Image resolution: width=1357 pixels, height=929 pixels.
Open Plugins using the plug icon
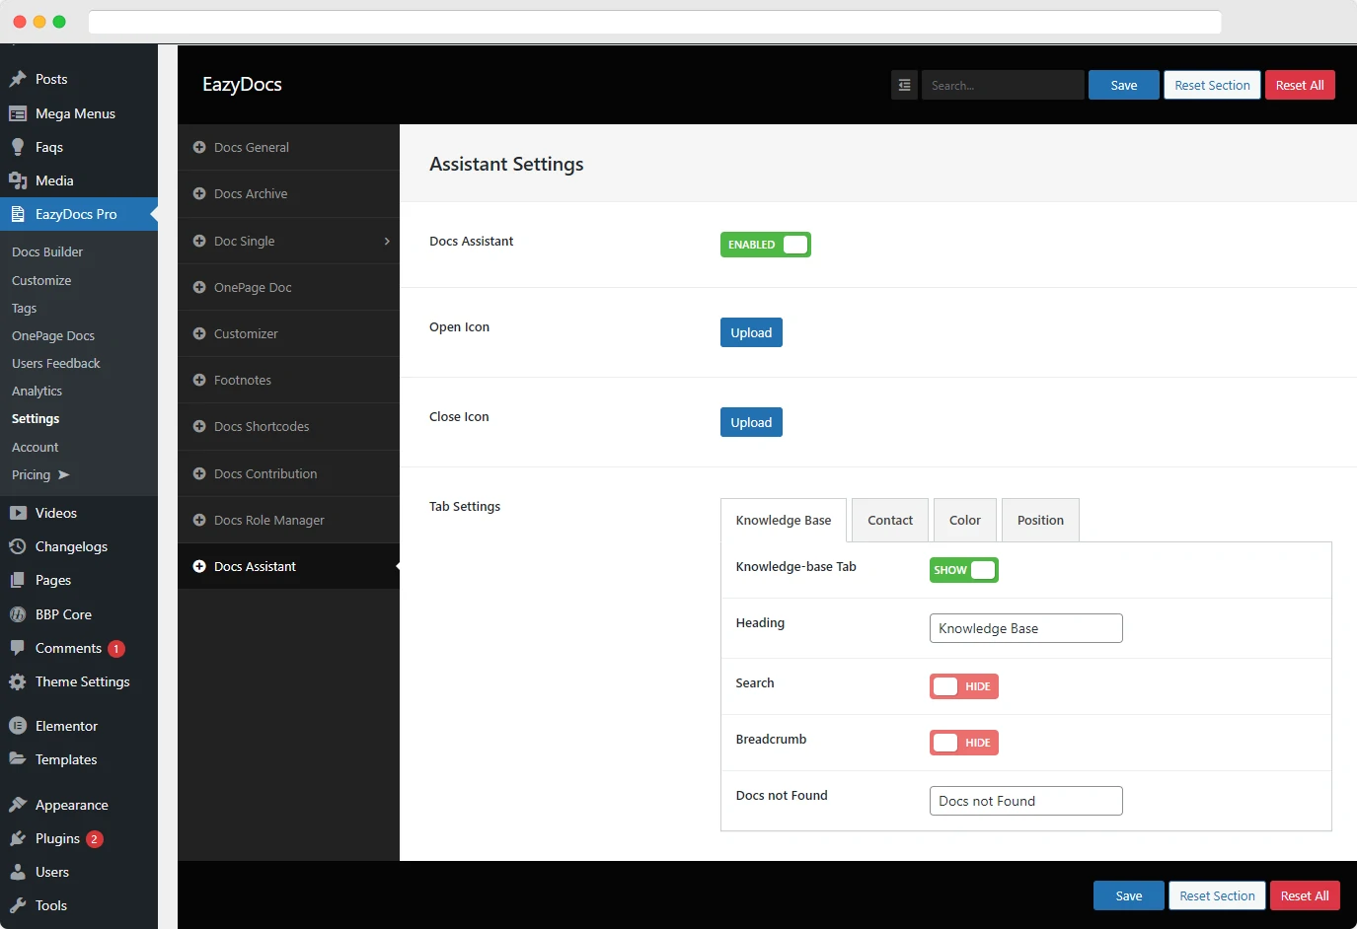coord(20,838)
